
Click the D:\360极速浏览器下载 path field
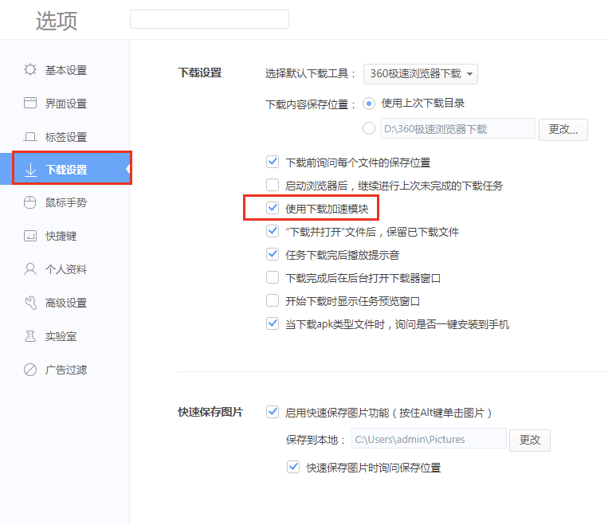(457, 128)
